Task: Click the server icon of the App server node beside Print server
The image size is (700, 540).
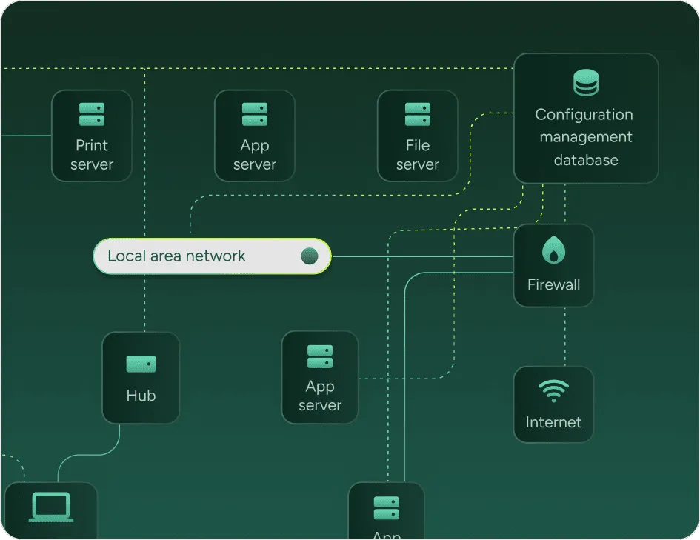Action: [x=255, y=114]
